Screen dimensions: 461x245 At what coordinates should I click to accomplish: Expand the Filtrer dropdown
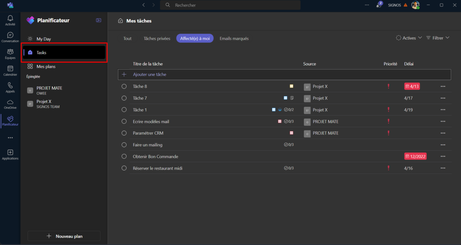[437, 38]
